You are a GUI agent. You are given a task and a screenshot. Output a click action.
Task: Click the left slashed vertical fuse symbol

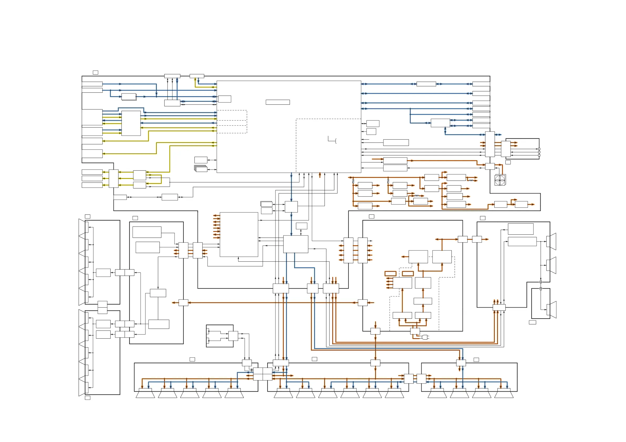353,181
